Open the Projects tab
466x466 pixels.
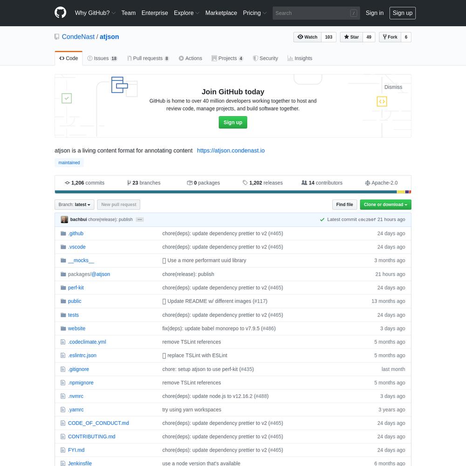pos(227,58)
